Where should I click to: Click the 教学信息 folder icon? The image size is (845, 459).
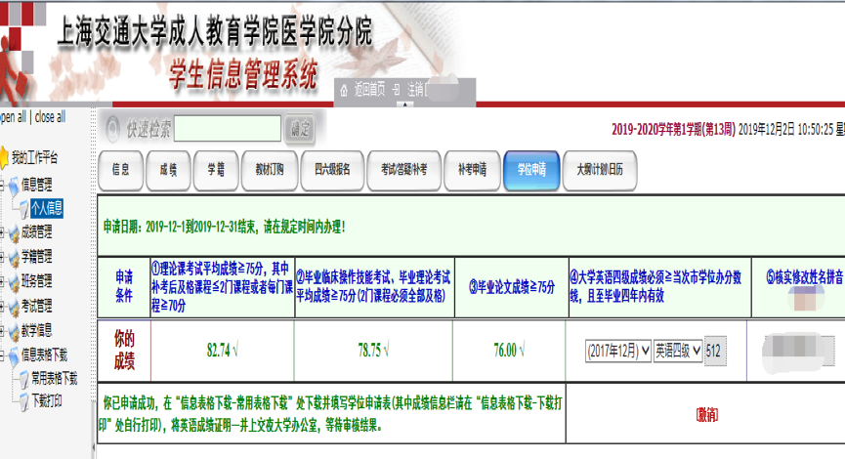pos(14,331)
